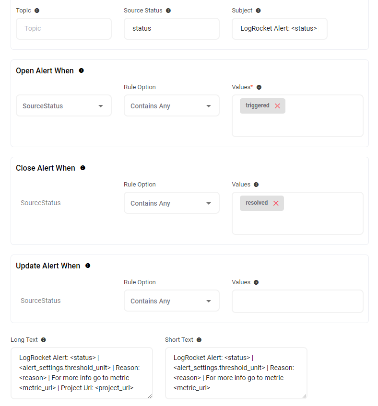378x406 pixels.
Task: Click the info icon next to Short Text
Action: [199, 340]
